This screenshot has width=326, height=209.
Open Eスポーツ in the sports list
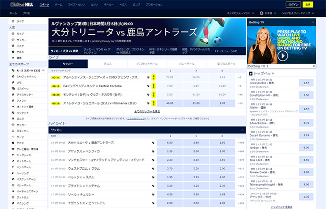22,89
